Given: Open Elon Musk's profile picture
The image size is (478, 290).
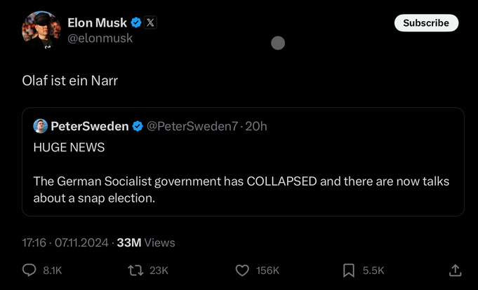Looking at the screenshot, I should point(40,30).
